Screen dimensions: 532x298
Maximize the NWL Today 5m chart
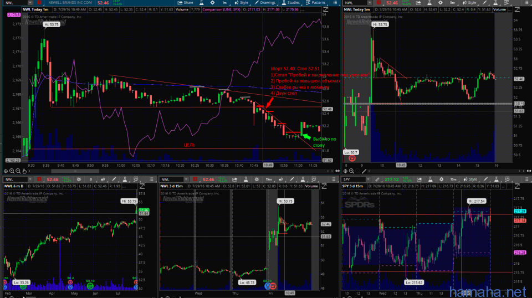pos(517,9)
